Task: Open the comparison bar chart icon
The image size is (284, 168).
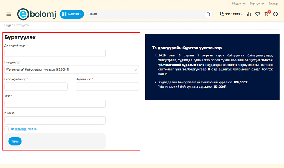Action: [x=249, y=14]
